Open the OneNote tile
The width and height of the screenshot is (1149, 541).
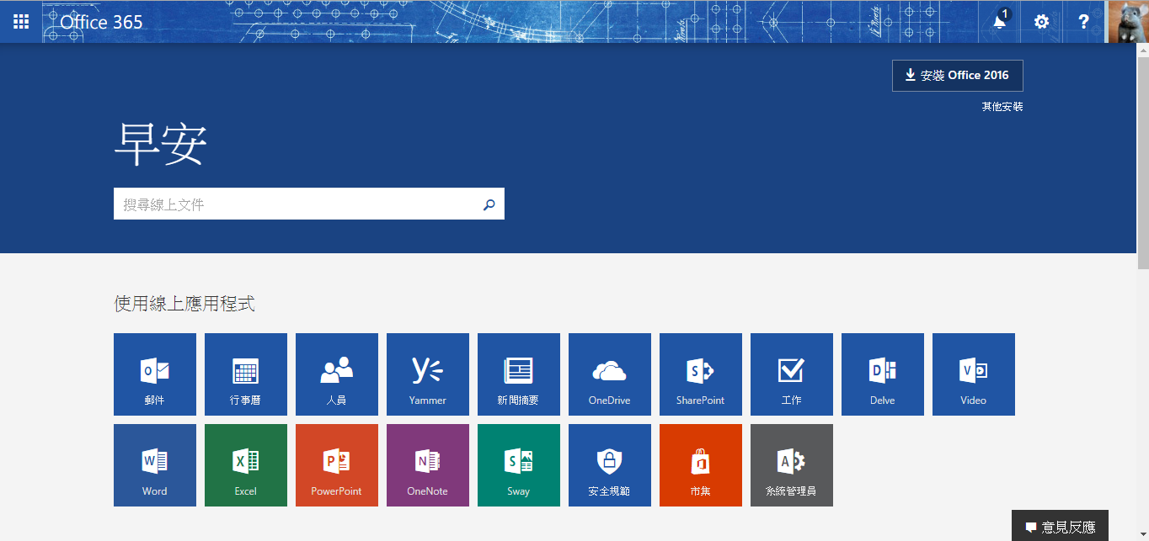428,465
